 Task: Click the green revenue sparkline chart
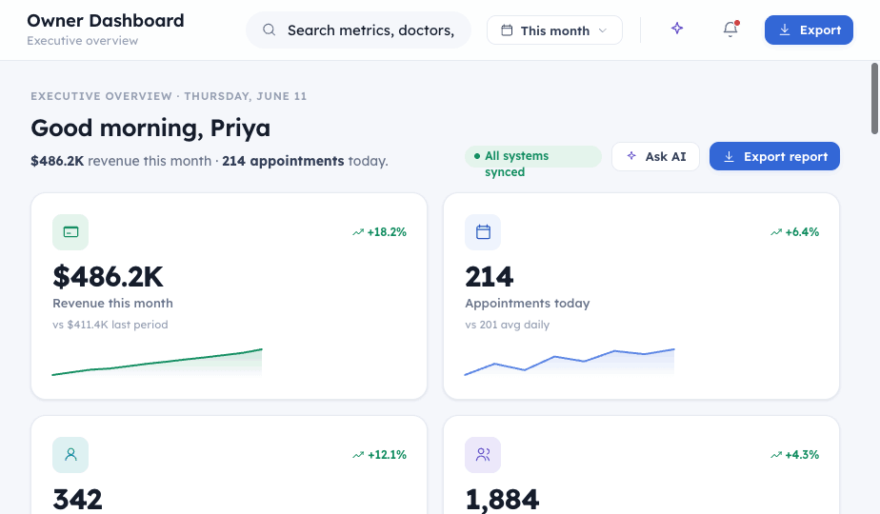click(157, 362)
